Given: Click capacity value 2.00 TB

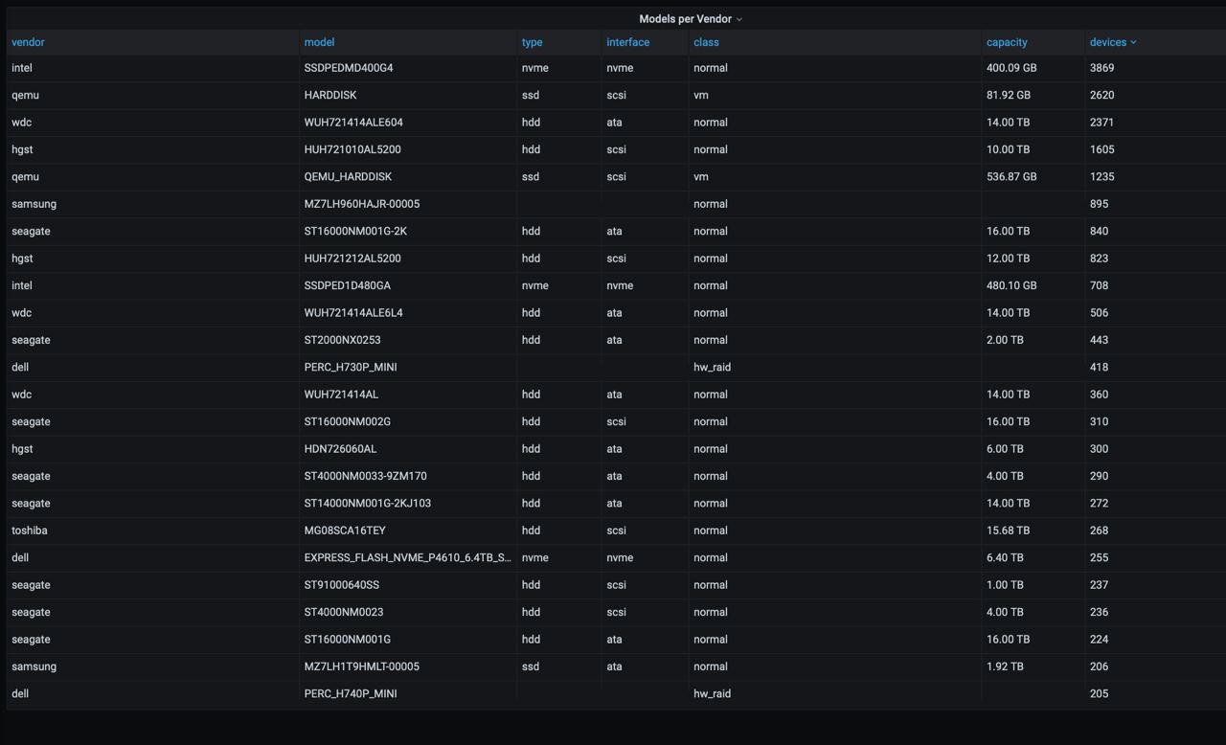Looking at the screenshot, I should 1005,340.
